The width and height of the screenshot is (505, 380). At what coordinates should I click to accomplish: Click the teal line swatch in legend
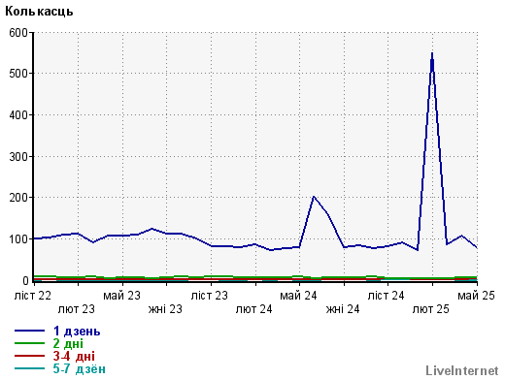(x=29, y=368)
